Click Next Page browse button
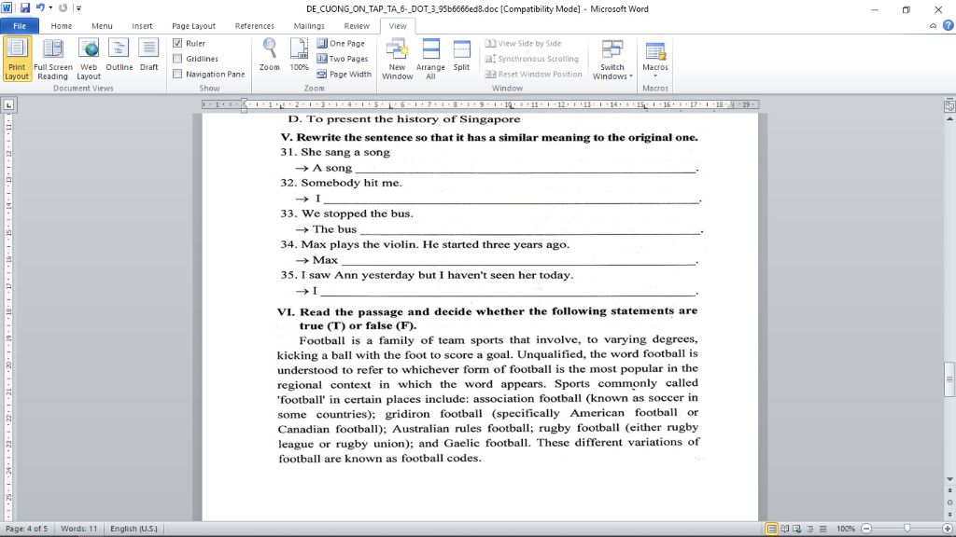This screenshot has height=537, width=956. click(x=949, y=514)
